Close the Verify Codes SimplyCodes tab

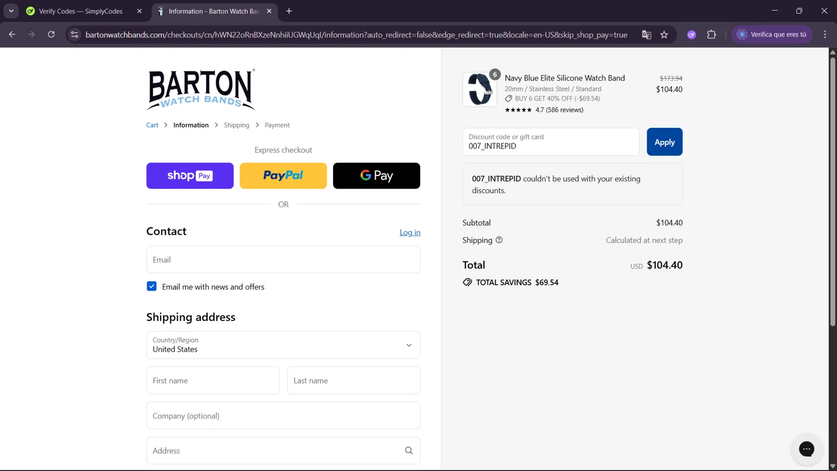pos(139,11)
